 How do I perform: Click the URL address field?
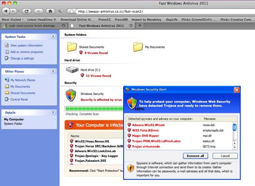[159, 10]
